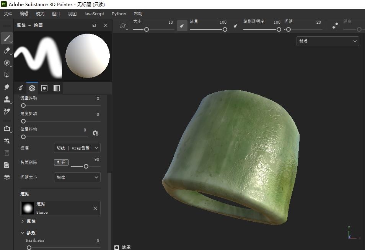The height and width of the screenshot is (250, 365).
Task: Toggle the lazy mouse dots icon
Action: [335, 26]
